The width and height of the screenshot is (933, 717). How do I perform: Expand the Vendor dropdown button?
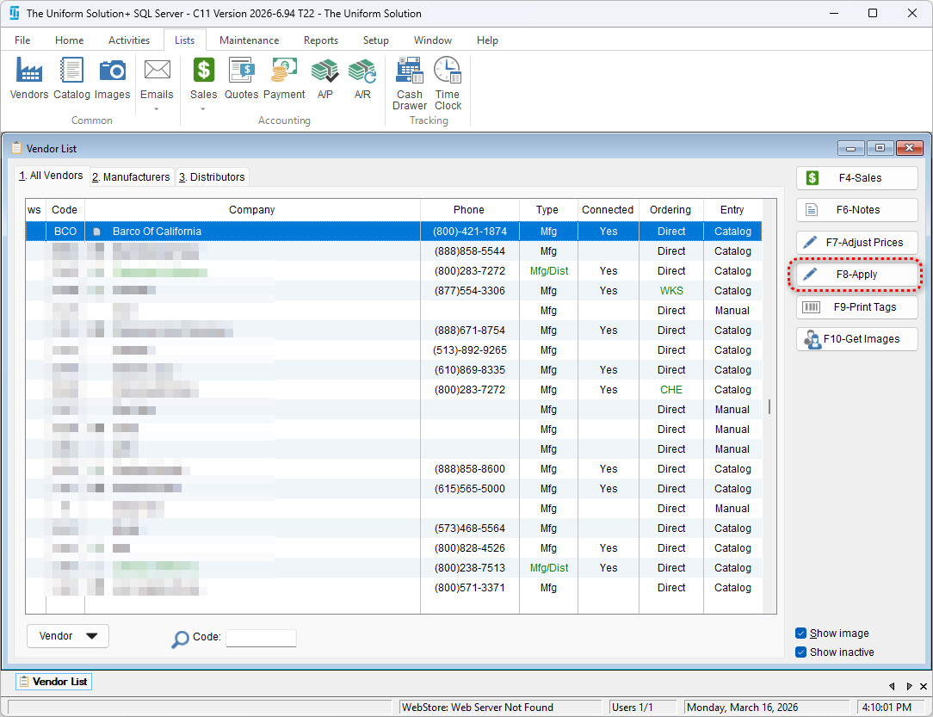coord(68,636)
